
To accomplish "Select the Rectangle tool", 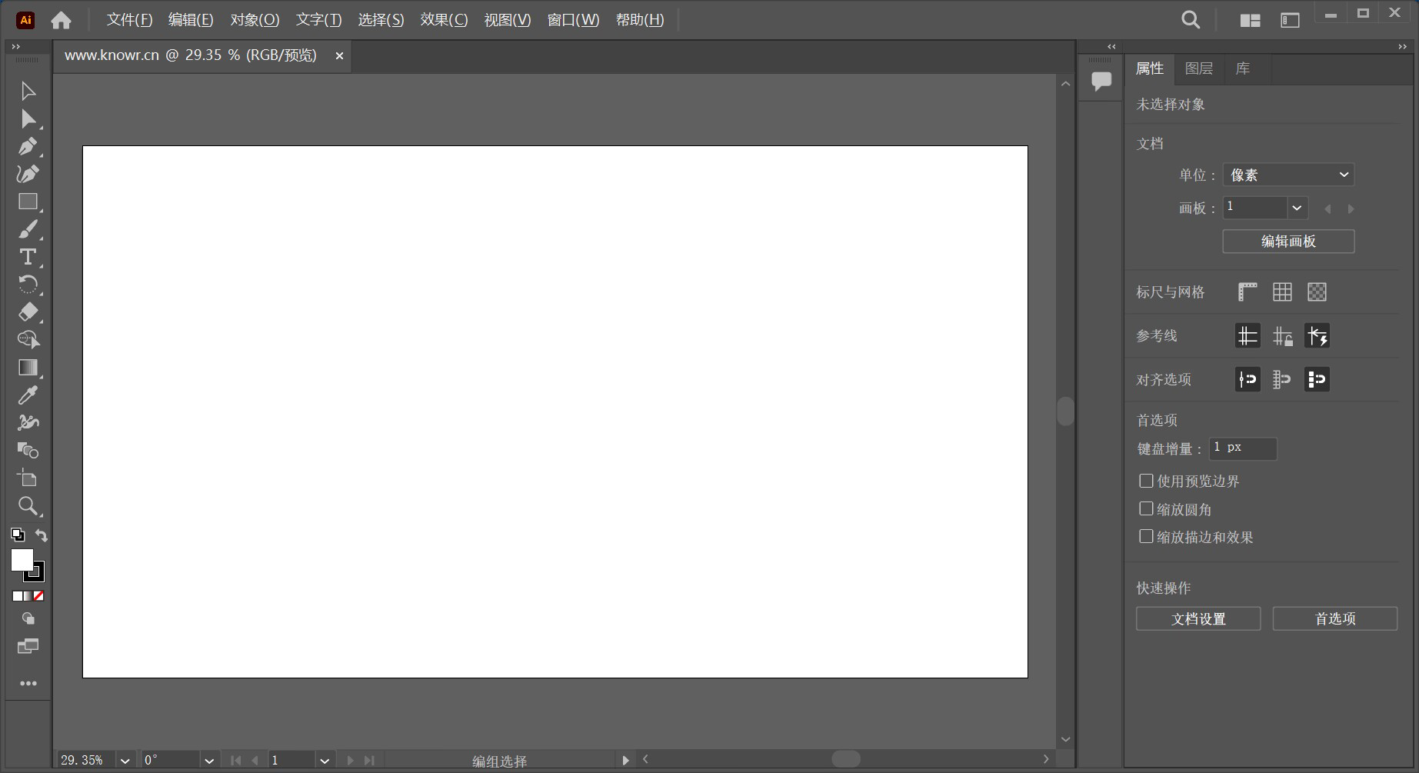I will (28, 202).
